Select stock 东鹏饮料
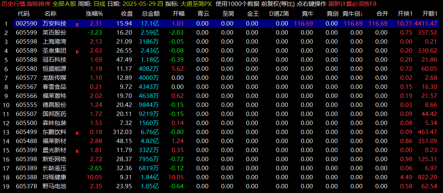 tap(54, 132)
